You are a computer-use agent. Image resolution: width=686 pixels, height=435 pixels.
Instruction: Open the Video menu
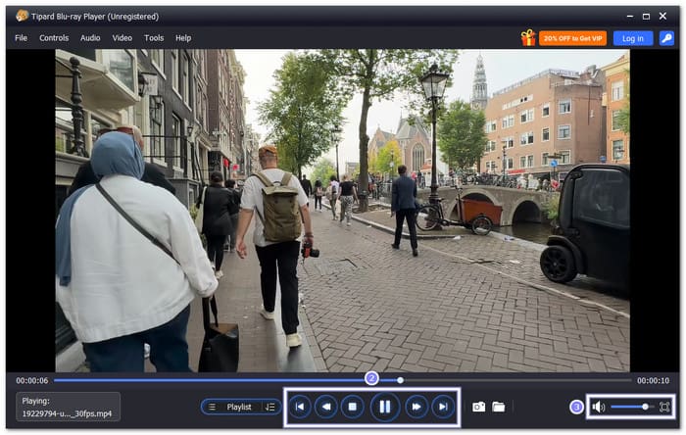point(122,38)
